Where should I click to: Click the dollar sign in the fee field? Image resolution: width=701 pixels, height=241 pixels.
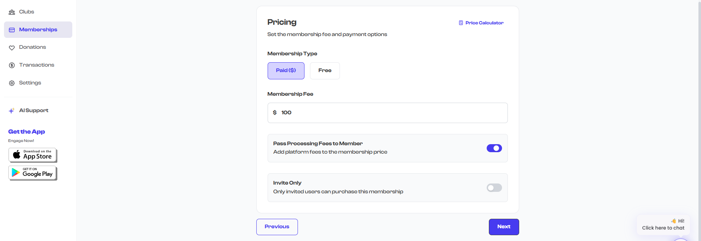(275, 112)
